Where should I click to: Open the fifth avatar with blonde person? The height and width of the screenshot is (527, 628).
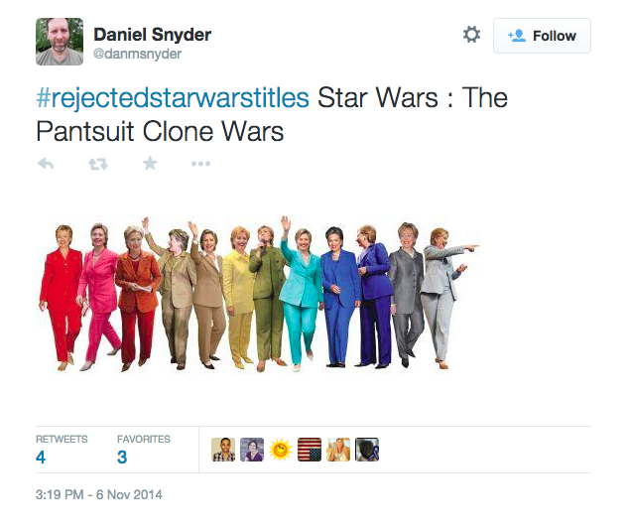[x=338, y=450]
